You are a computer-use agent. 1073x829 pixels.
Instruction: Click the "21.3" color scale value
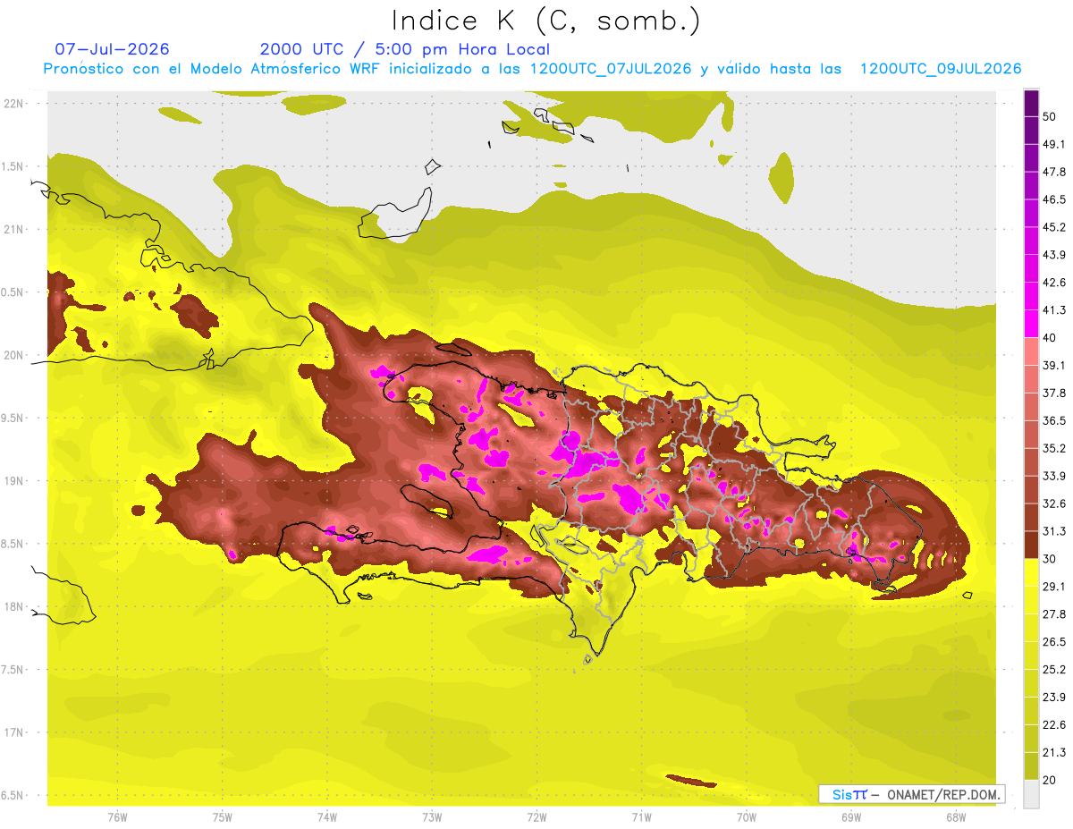(x=1054, y=752)
